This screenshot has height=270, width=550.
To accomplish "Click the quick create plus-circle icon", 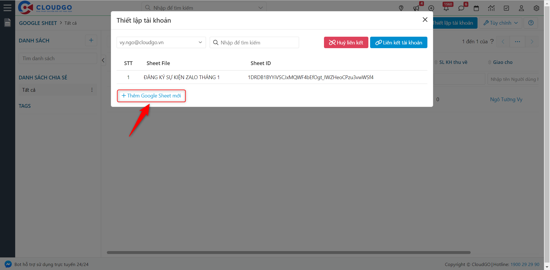I will [x=431, y=8].
